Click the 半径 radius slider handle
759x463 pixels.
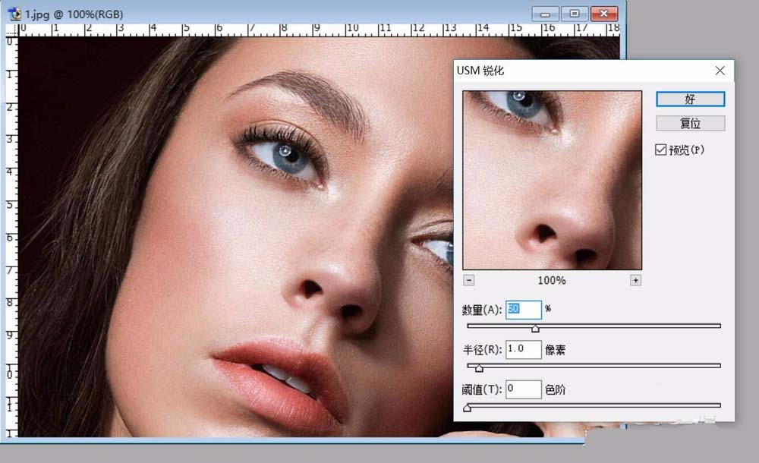coord(479,368)
